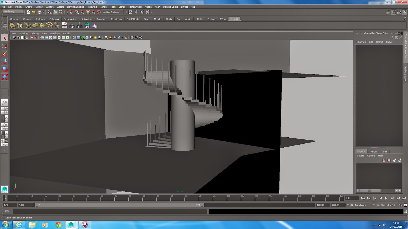Switch to the Polygons shelf tab
The height and width of the screenshot is (229, 408).
click(x=54, y=19)
